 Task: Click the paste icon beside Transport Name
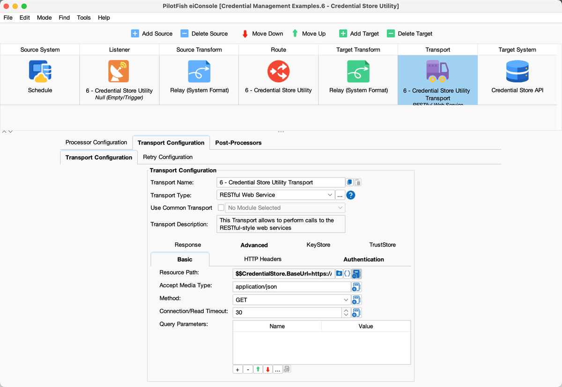tap(357, 183)
